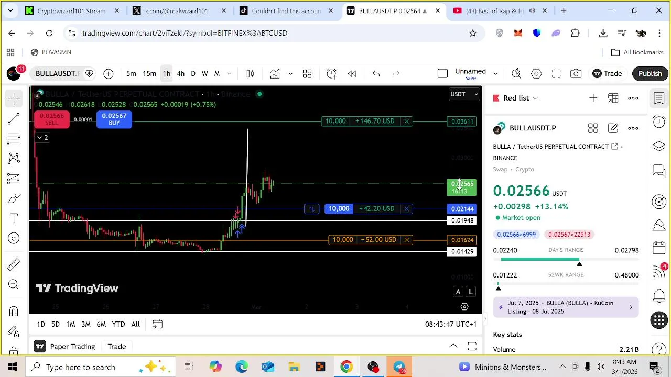Switch to 5m timeframe
Image resolution: width=671 pixels, height=377 pixels.
pos(131,74)
